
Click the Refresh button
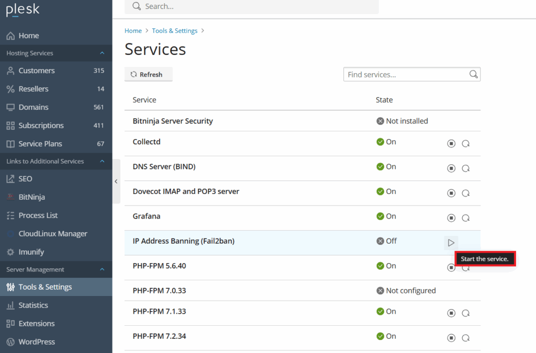click(148, 74)
